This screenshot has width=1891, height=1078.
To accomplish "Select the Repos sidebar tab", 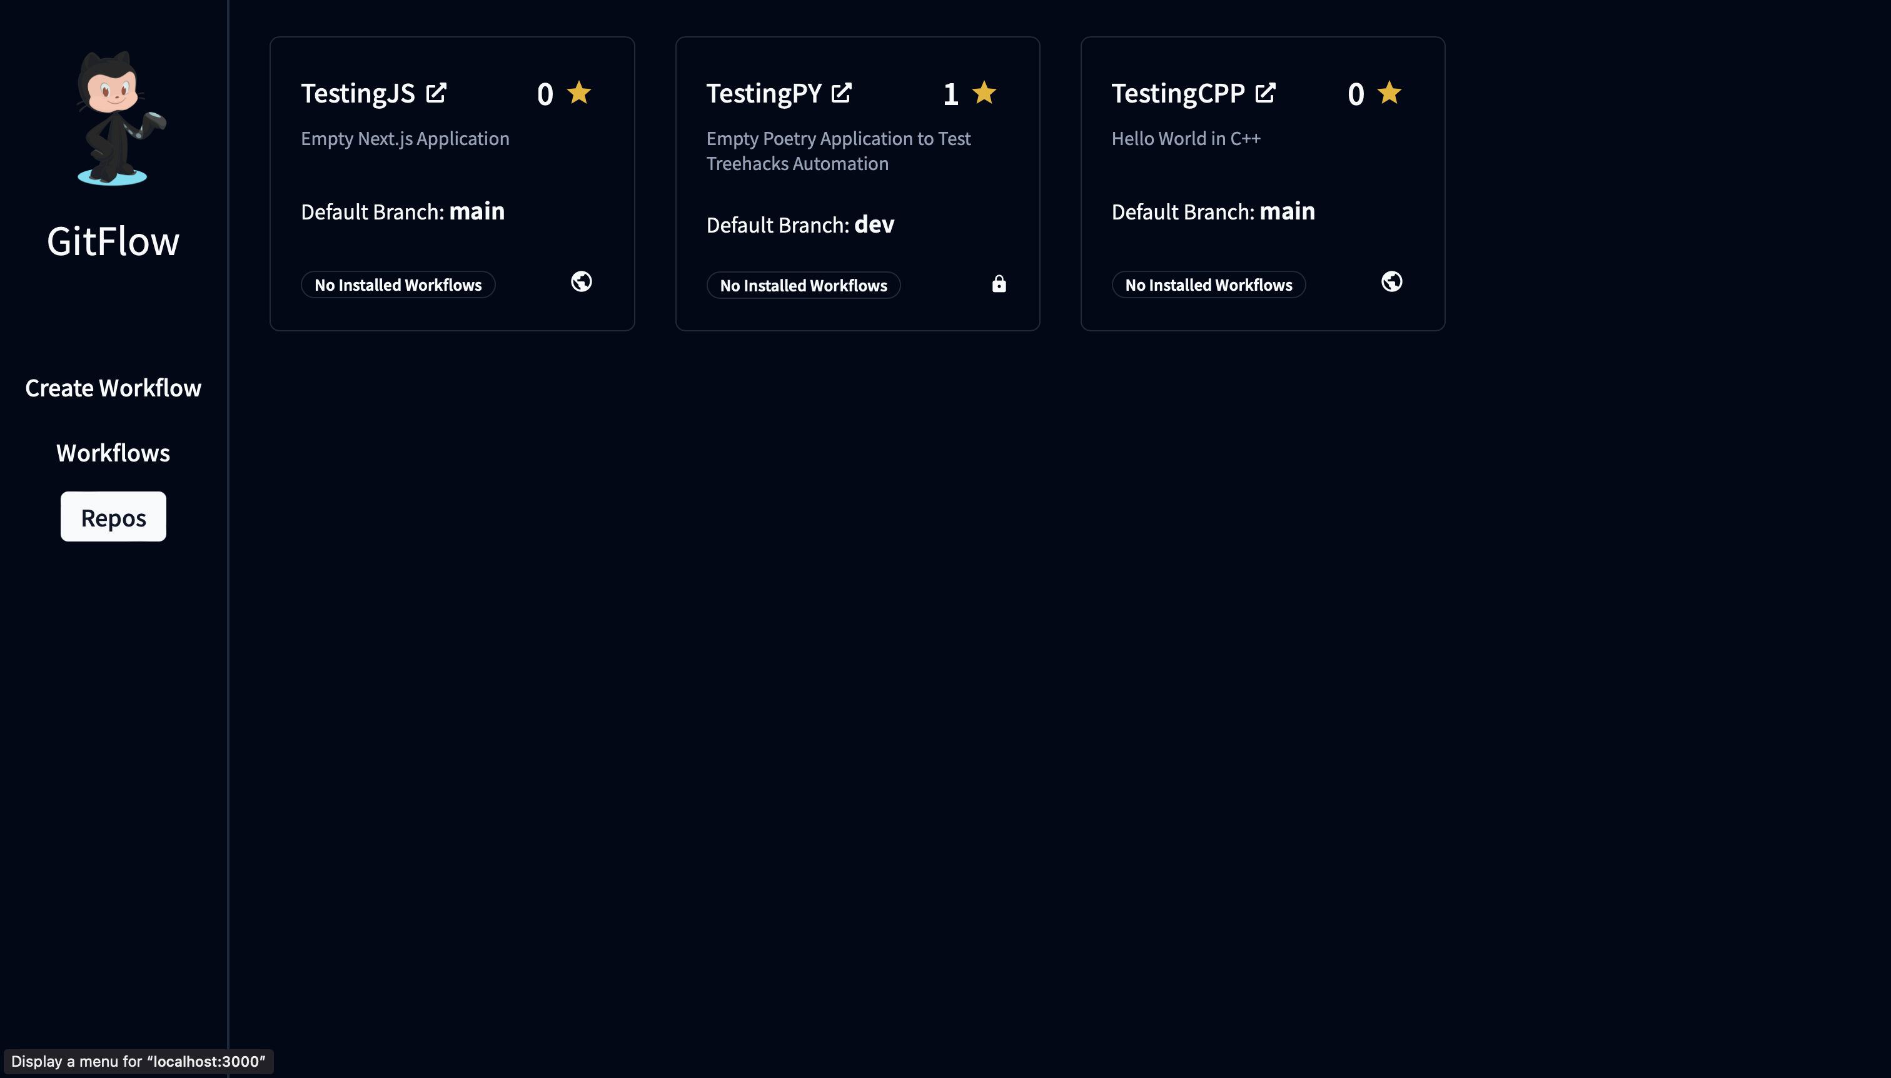I will pos(113,516).
